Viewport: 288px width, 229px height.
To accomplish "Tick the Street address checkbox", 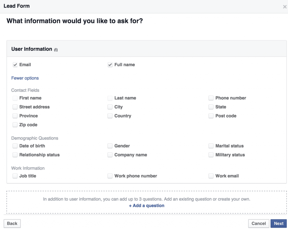I will [15, 107].
